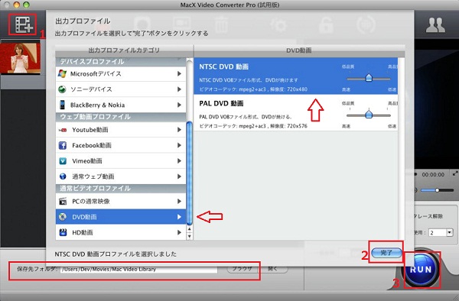Choose PAL DVD 動画 profile
459x301 pixels.
tap(295, 113)
